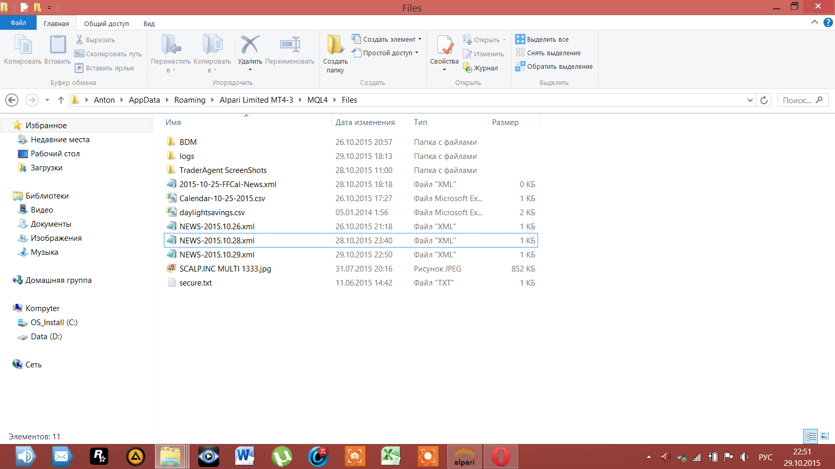Open the Easy access (Простой доступ) dropdown
The width and height of the screenshot is (835, 469).
[386, 53]
